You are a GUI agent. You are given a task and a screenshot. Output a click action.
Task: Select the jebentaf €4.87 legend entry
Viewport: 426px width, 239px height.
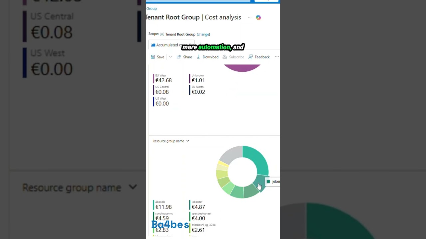[x=198, y=205]
